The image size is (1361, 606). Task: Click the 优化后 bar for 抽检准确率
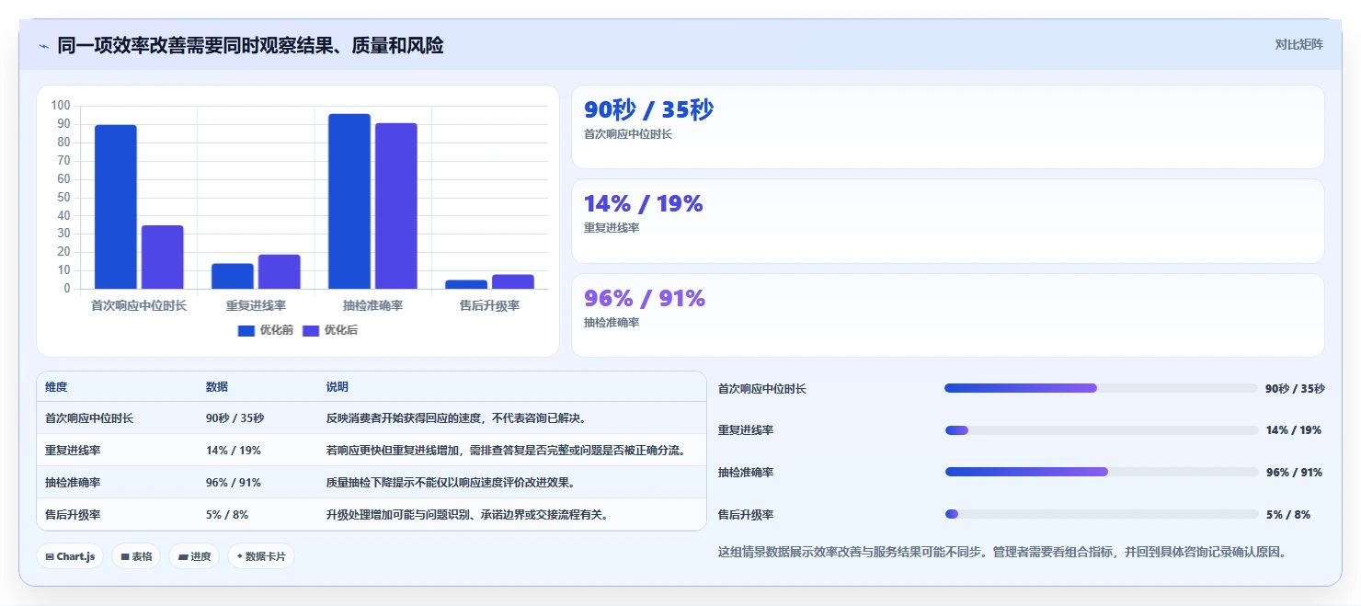point(396,206)
